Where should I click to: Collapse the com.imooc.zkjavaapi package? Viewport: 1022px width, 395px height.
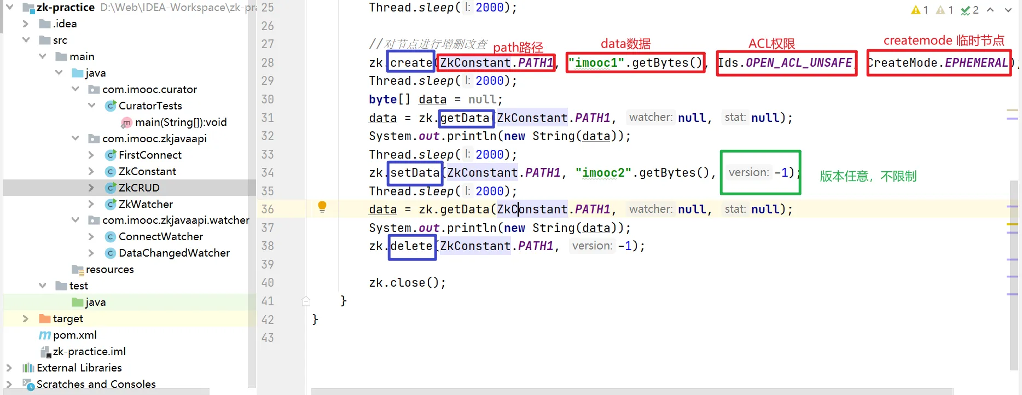pos(75,139)
